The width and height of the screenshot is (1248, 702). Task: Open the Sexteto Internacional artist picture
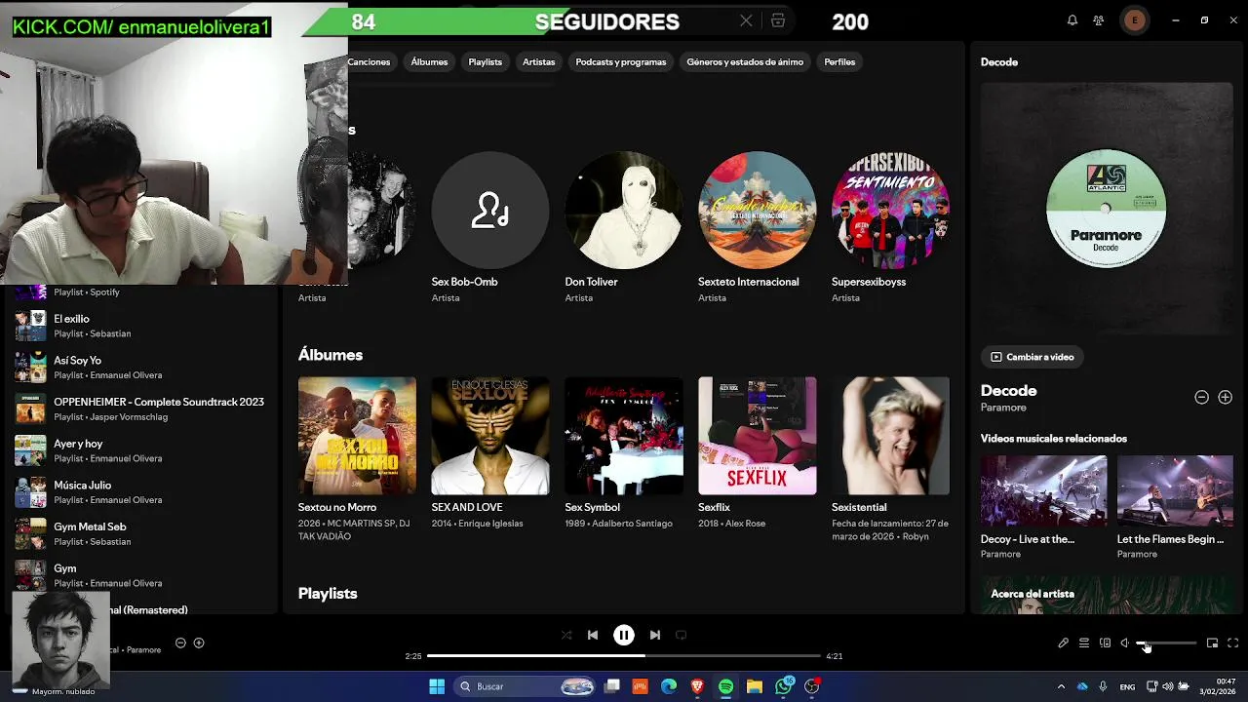(x=758, y=210)
